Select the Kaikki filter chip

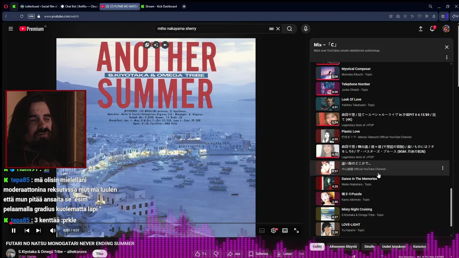click(317, 247)
